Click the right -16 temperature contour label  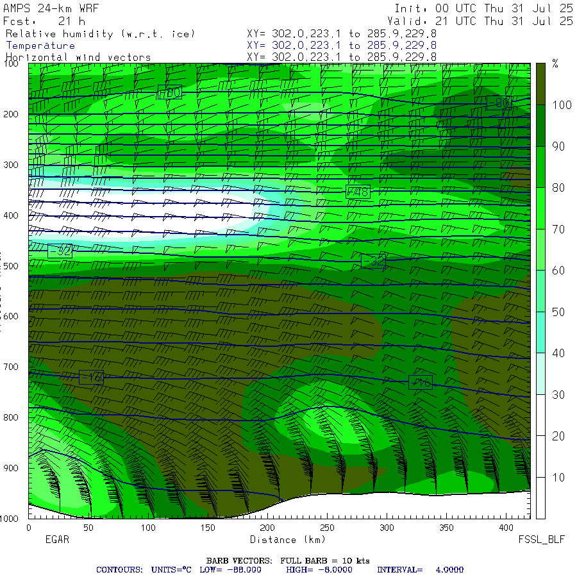click(421, 383)
